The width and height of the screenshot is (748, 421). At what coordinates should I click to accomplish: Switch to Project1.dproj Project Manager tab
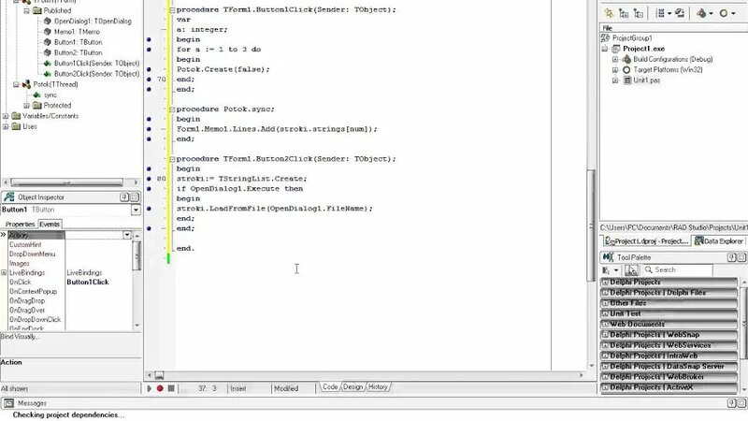tap(647, 241)
